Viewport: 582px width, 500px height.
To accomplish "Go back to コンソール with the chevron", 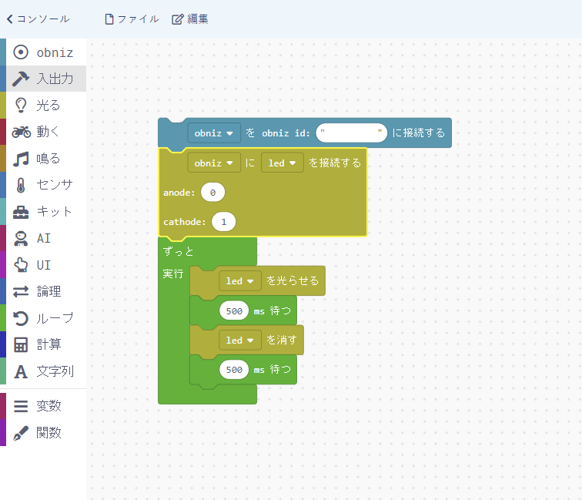I will (x=10, y=19).
